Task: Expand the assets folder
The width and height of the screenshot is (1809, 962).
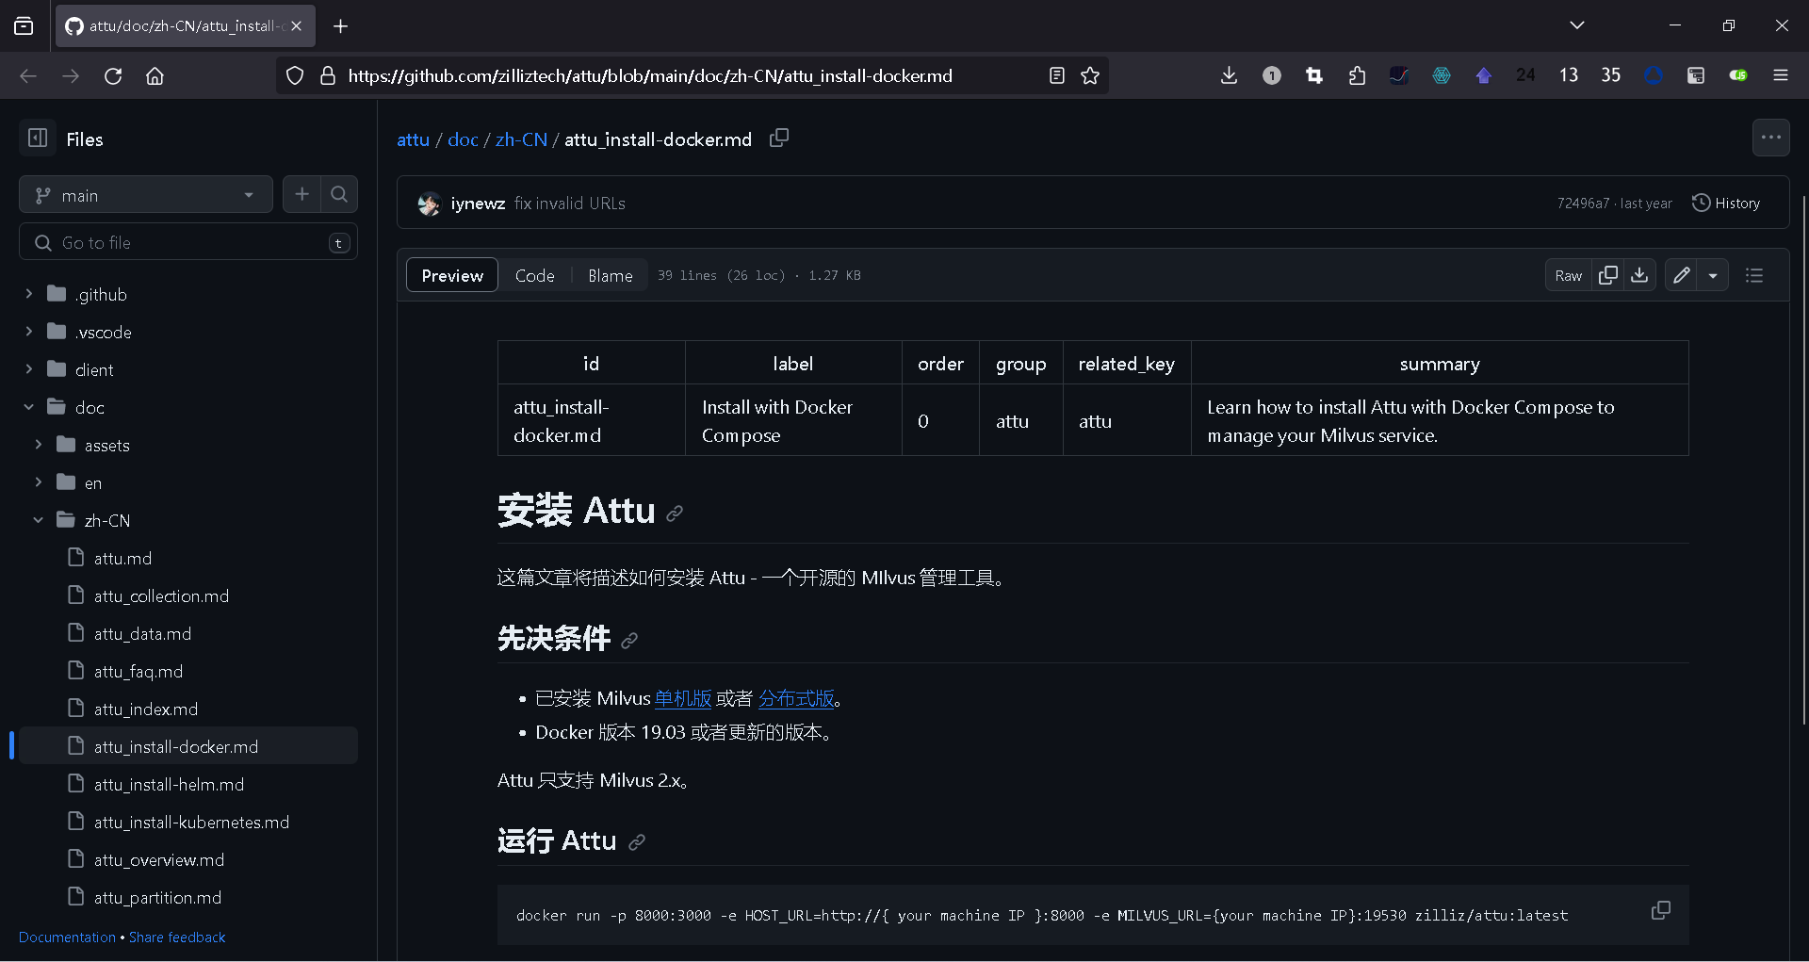Action: (38, 445)
